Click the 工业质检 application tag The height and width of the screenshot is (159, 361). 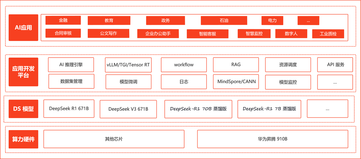[x=328, y=34]
